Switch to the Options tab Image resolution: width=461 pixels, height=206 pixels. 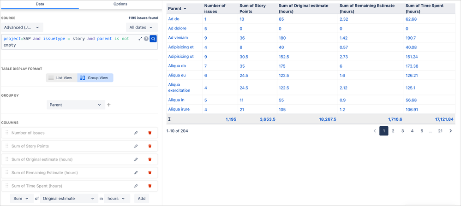(x=120, y=4)
